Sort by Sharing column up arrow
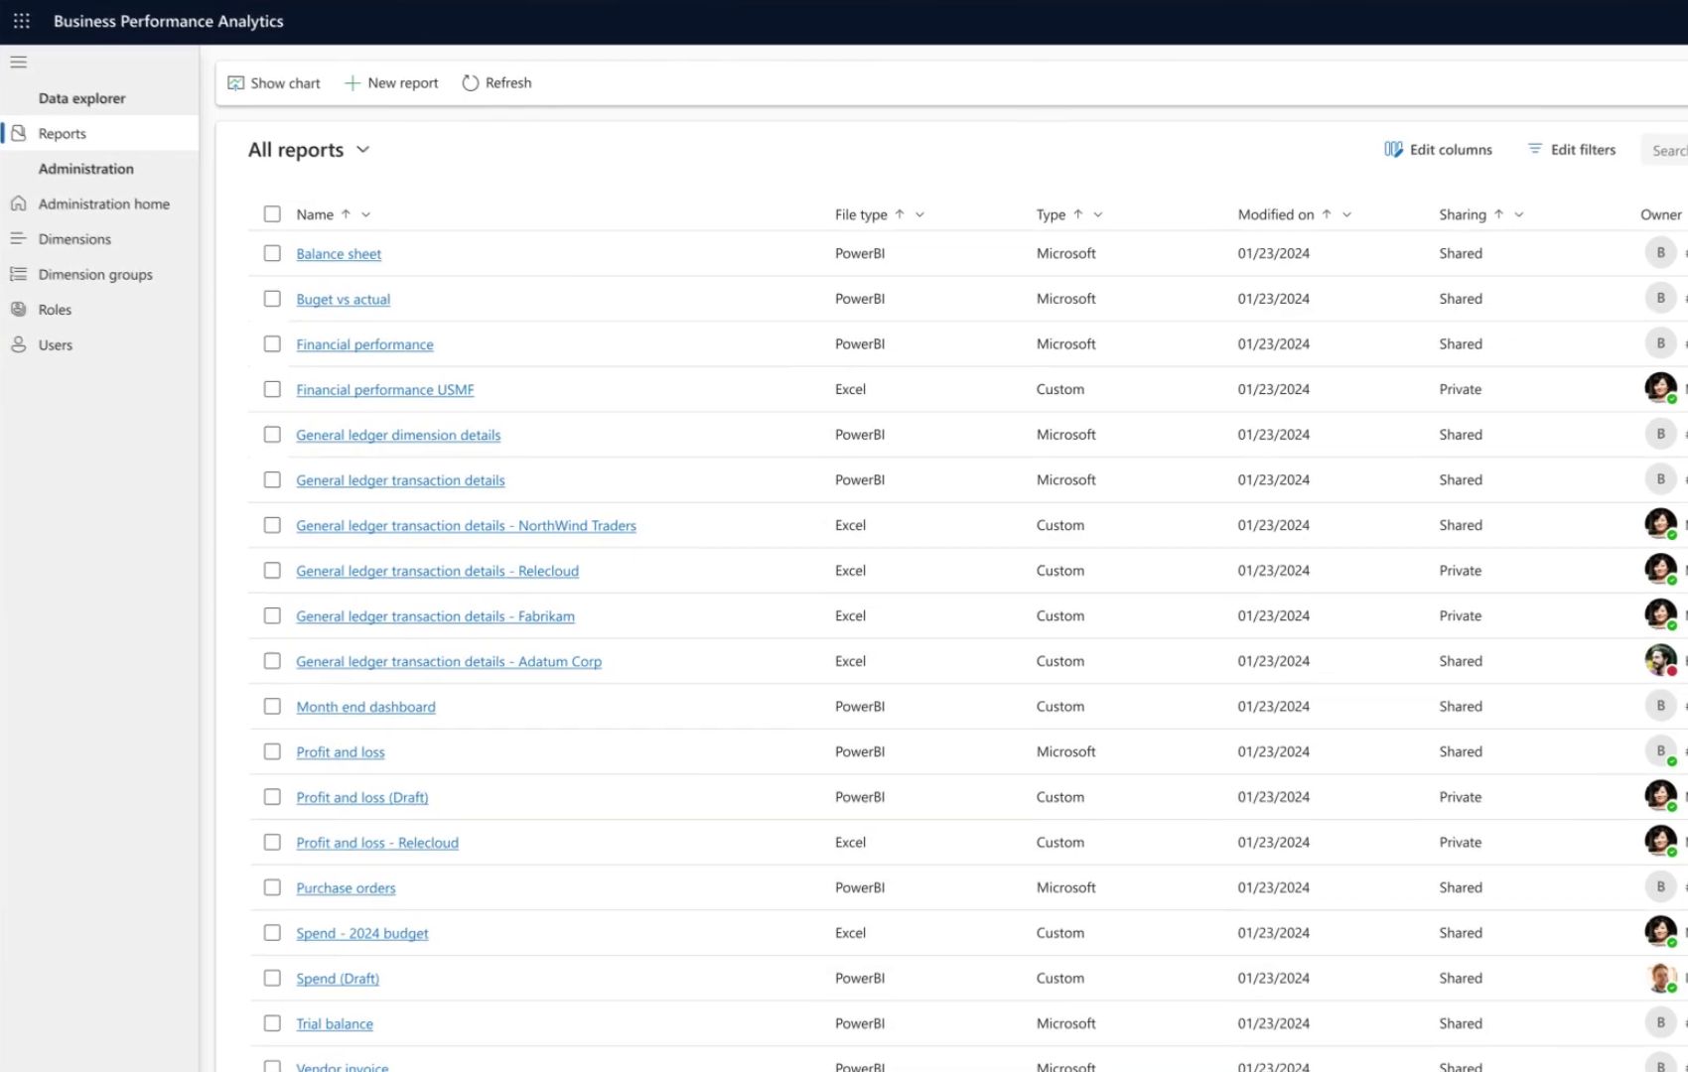 coord(1498,214)
